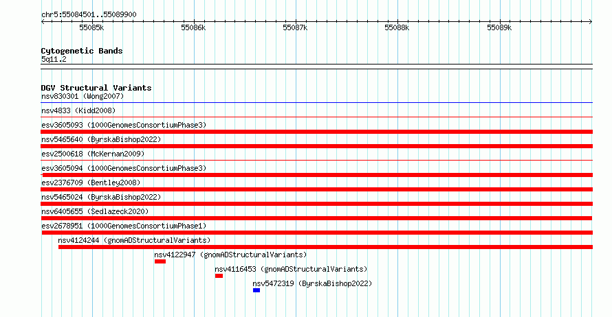612x317 pixels.
Task: Click the thick red bar under esv3605093
Action: pos(317,132)
